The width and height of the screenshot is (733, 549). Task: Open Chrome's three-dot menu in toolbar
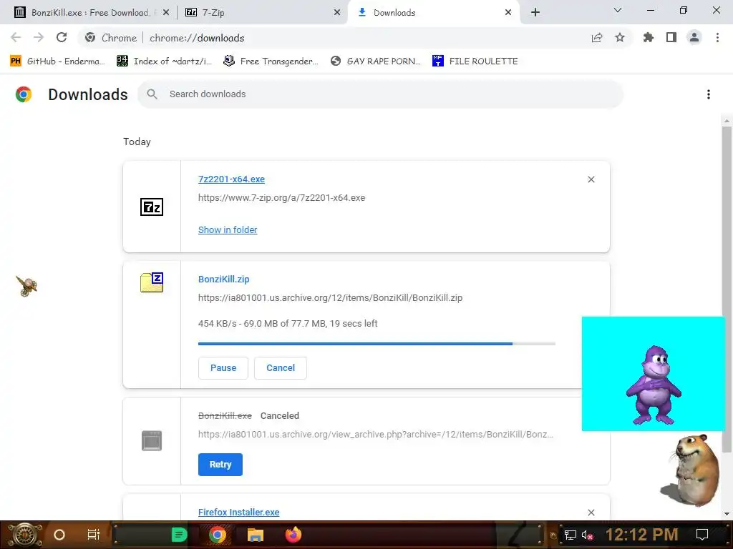pyautogui.click(x=717, y=38)
